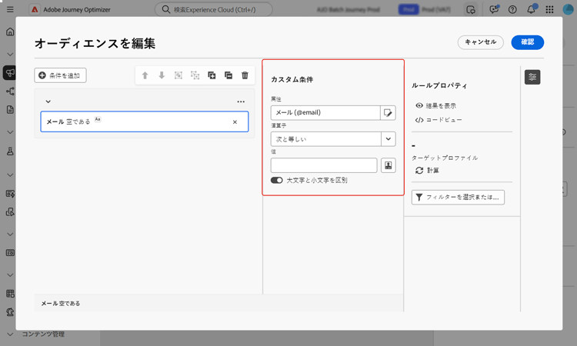Image resolution: width=577 pixels, height=346 pixels.
Task: Click 結果を表示 view results link
Action: click(x=436, y=105)
